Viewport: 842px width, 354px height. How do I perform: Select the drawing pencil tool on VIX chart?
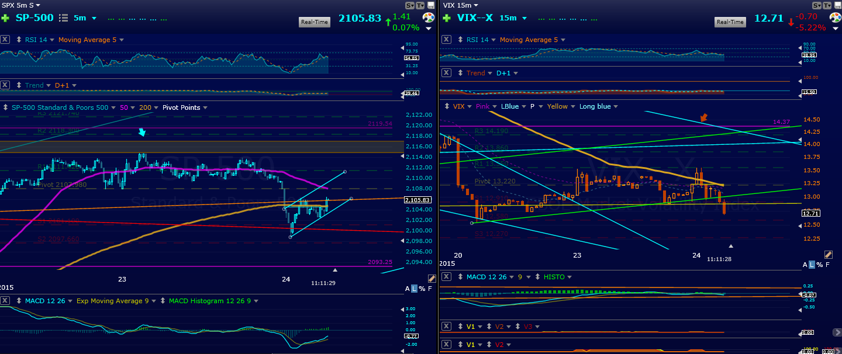tap(828, 255)
